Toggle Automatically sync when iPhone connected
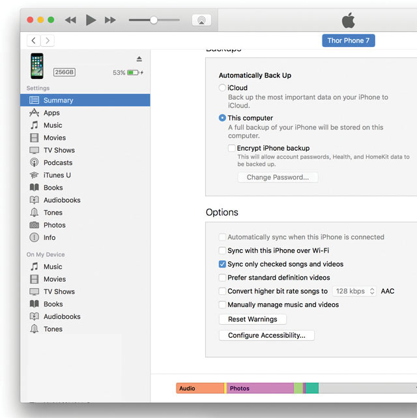The width and height of the screenshot is (417, 418). click(222, 237)
